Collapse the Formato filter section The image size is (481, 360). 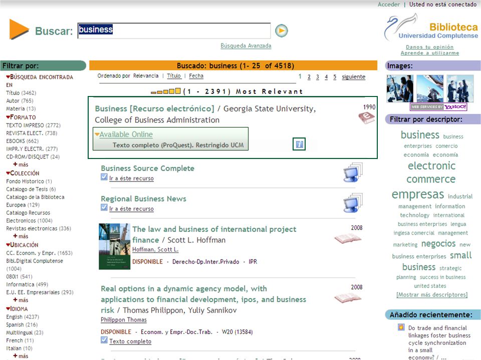(x=8, y=117)
